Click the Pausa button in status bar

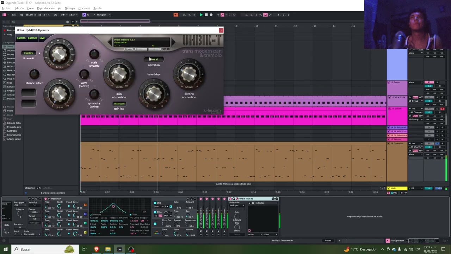coord(328,241)
